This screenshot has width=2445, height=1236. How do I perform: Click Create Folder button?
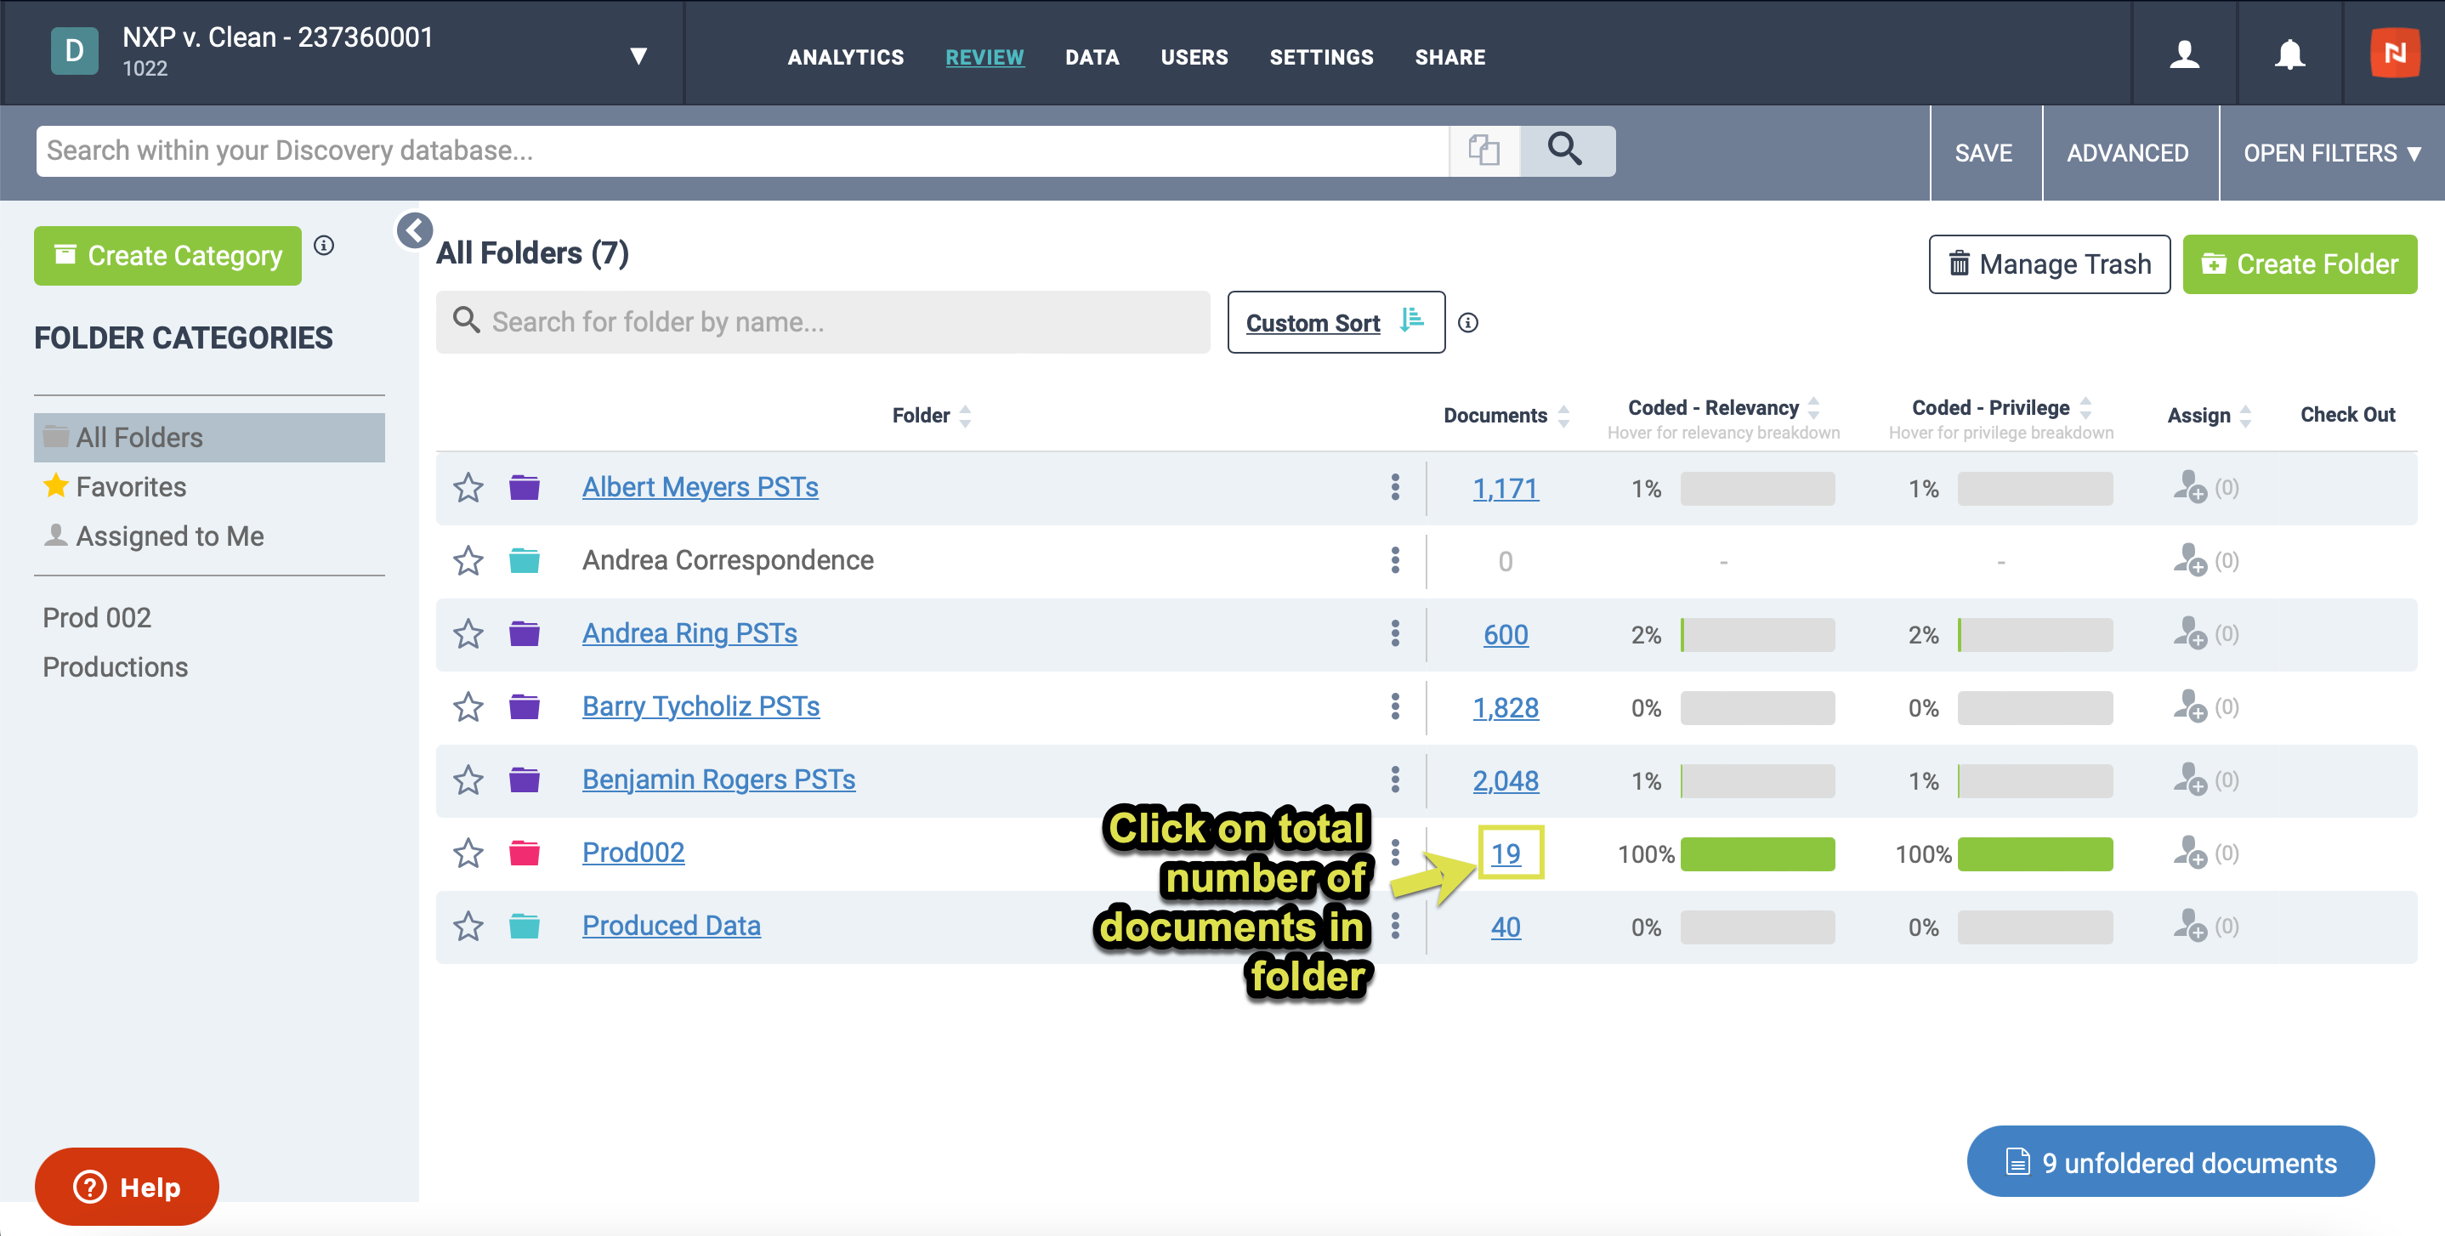point(2300,264)
